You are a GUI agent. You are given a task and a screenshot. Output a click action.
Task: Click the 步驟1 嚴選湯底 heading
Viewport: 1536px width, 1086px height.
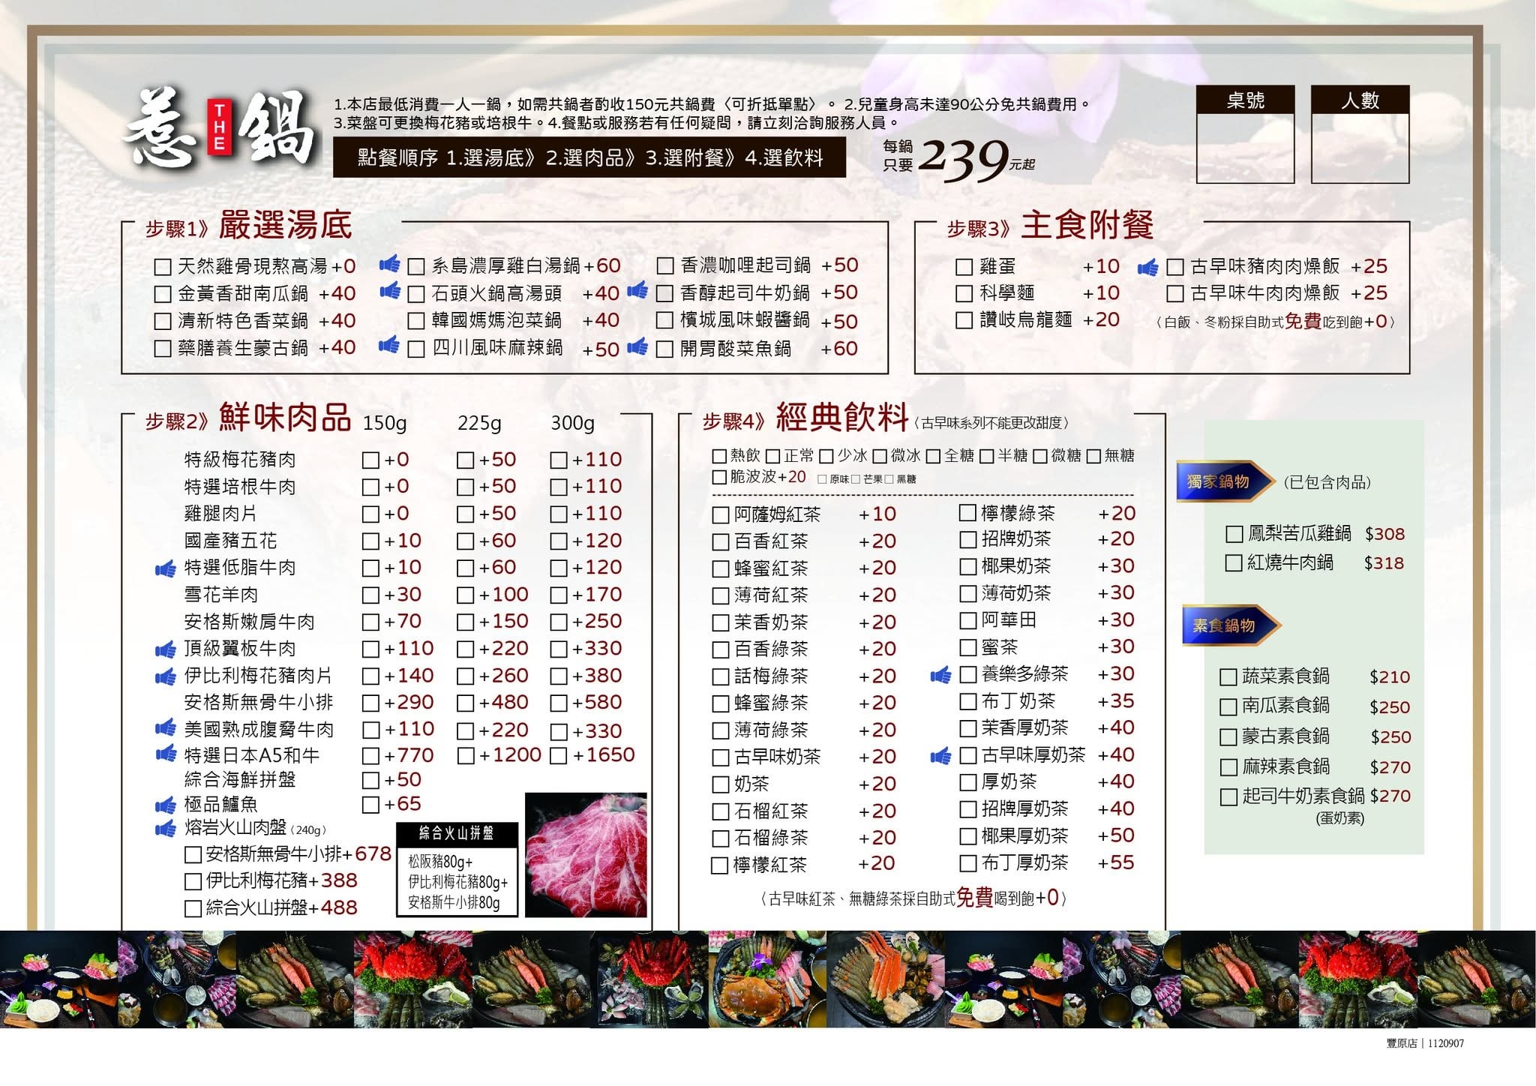249,225
